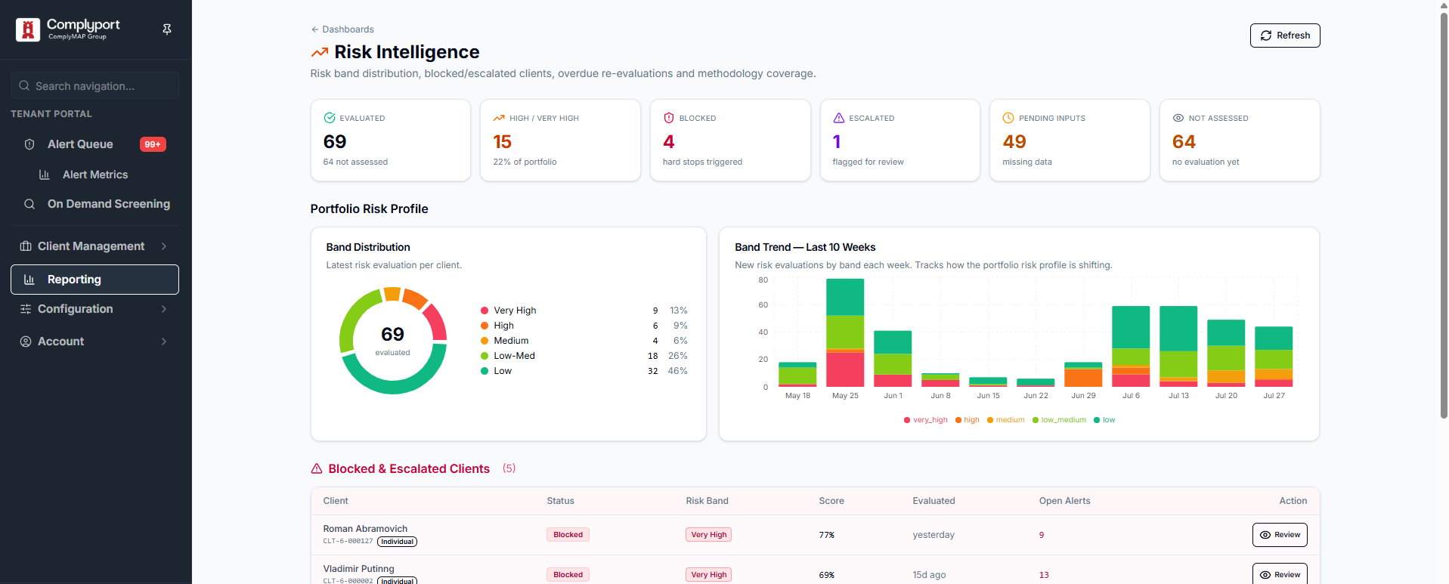Screen dimensions: 1449x584
Task: Click the warning icon beside Blocked & Escalated Clients
Action: (x=317, y=469)
